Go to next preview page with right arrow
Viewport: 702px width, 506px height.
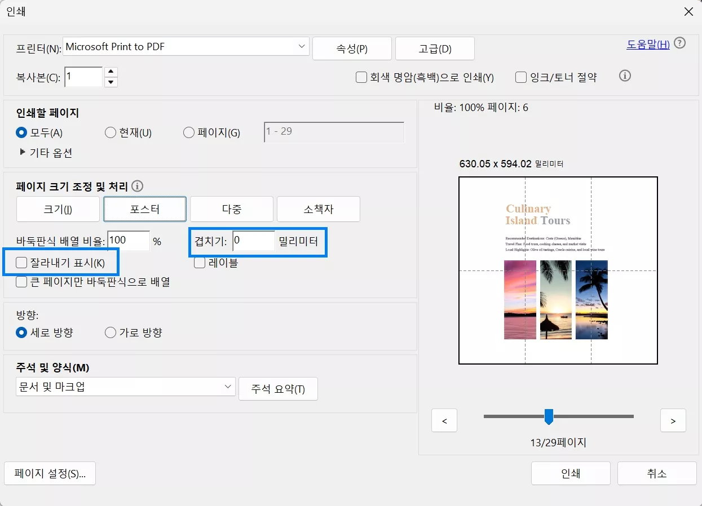(x=673, y=420)
